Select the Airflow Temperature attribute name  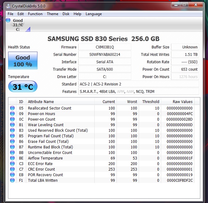[x=45, y=158]
